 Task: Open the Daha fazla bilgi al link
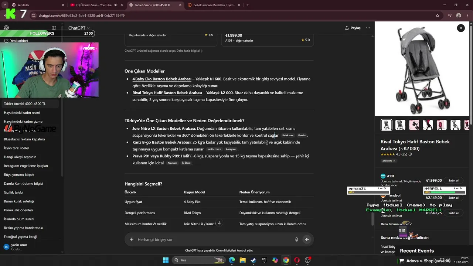click(x=190, y=51)
